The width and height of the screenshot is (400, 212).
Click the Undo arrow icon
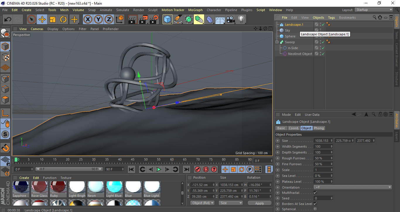pyautogui.click(x=8, y=20)
